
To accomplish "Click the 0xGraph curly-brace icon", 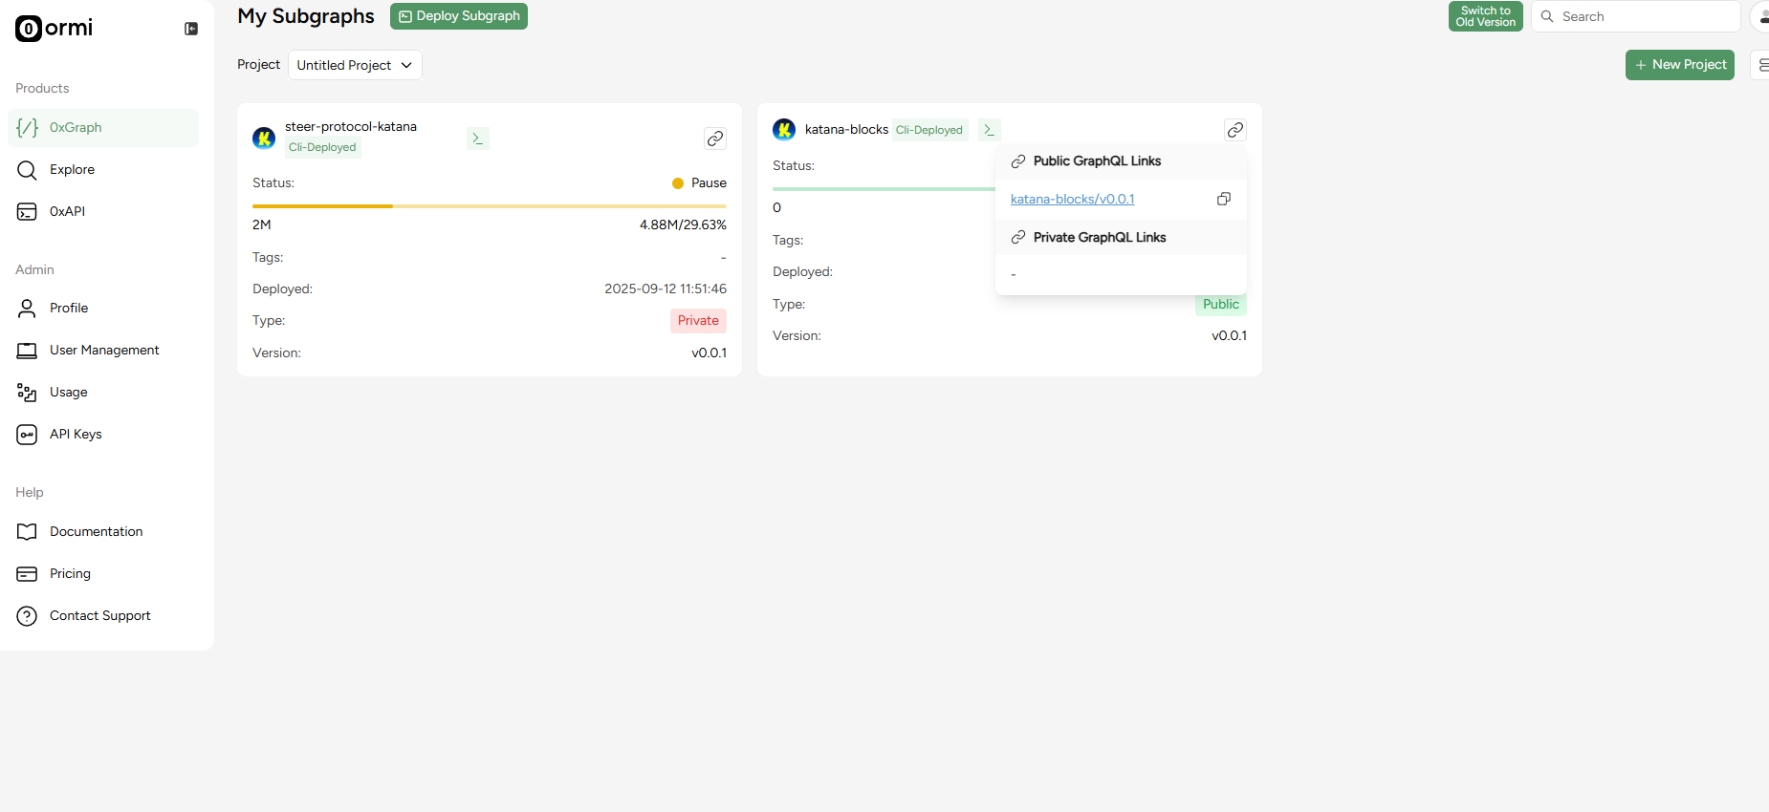I will pyautogui.click(x=27, y=127).
